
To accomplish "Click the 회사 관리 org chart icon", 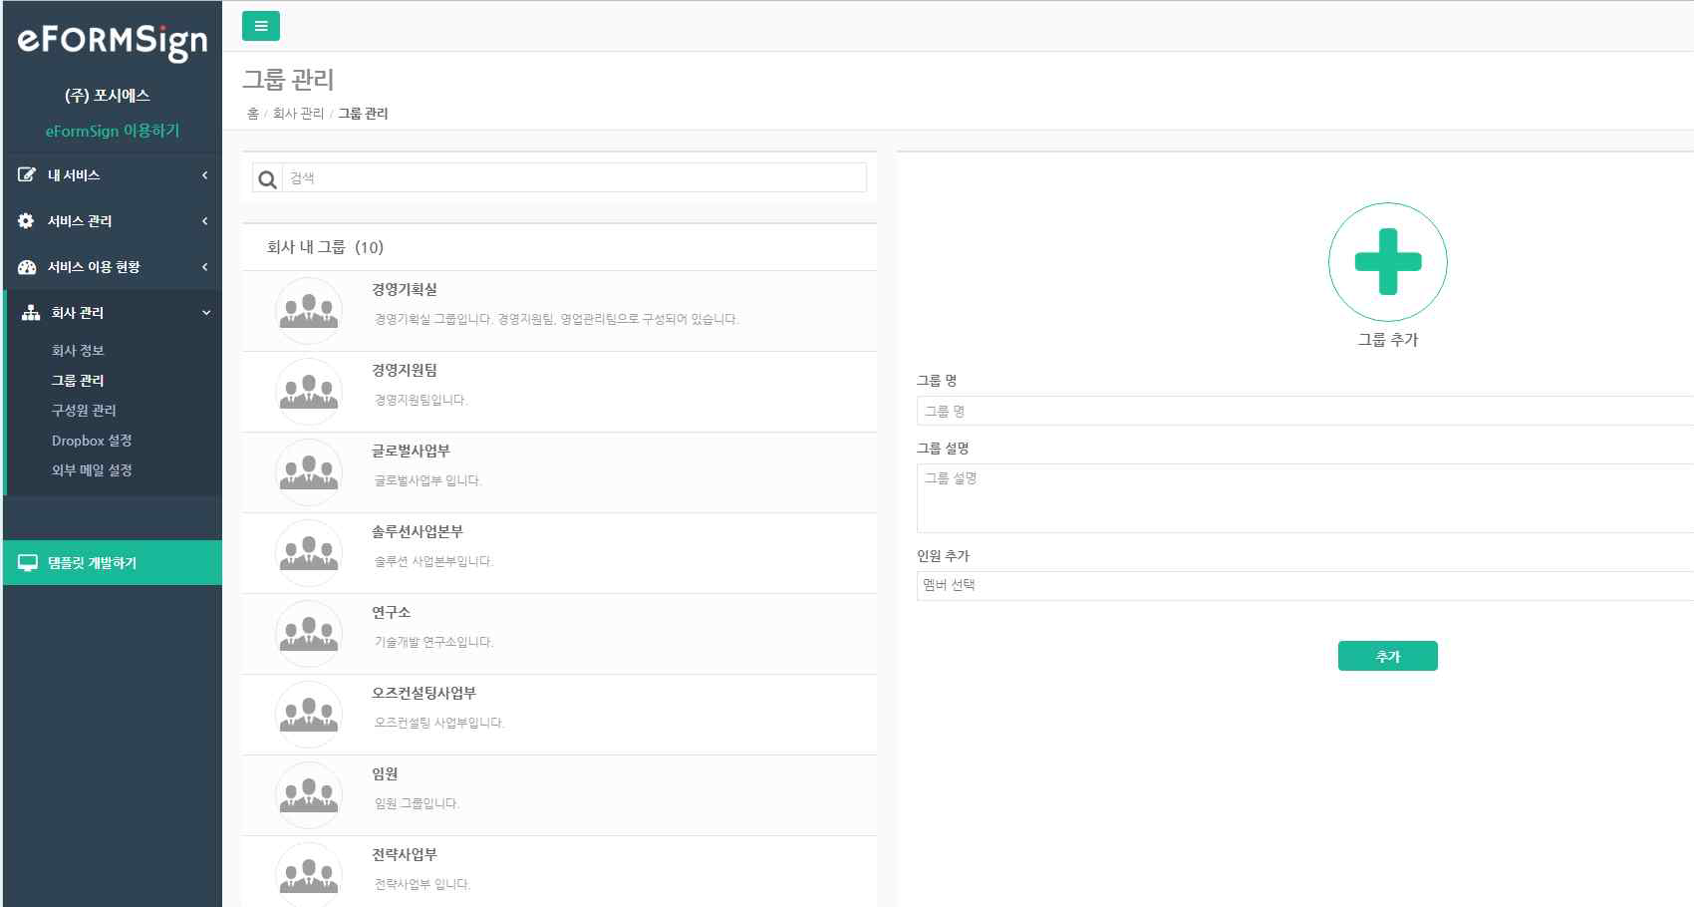I will [31, 313].
